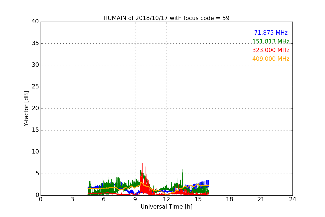The image size is (325, 217).
Task: Click the x-axis tick label 12
Action: (167, 199)
